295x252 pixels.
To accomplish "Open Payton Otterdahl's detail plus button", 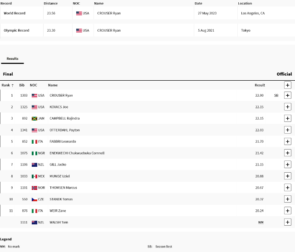I will point(287,130).
